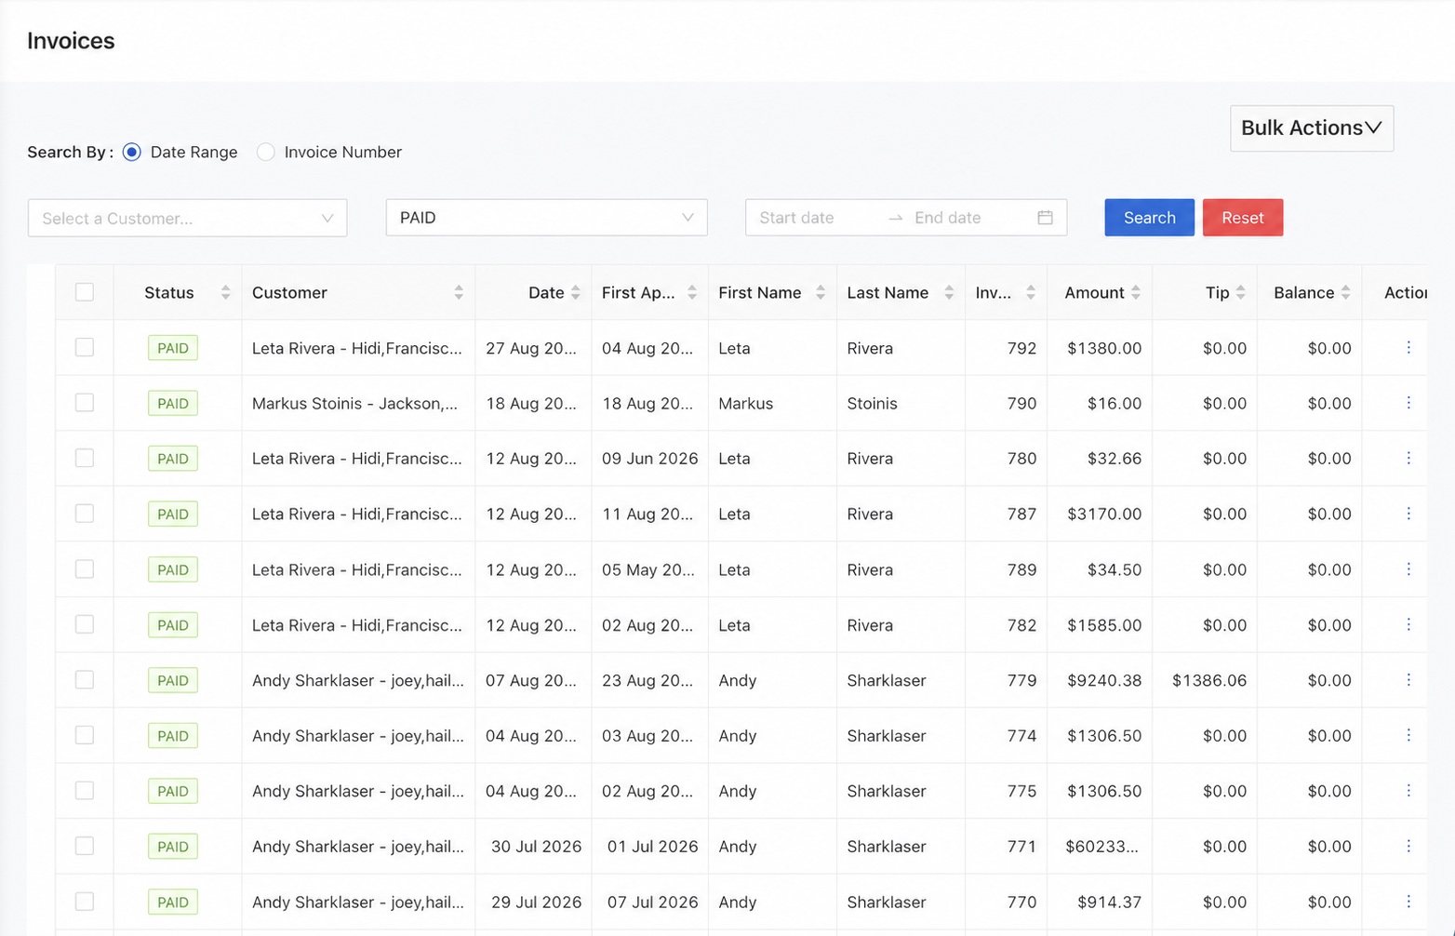Image resolution: width=1455 pixels, height=936 pixels.
Task: Open actions menu for invoice 782
Action: pyautogui.click(x=1408, y=624)
